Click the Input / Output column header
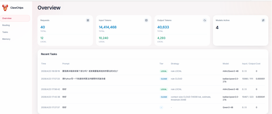The image size is (272, 114). (x=249, y=64)
